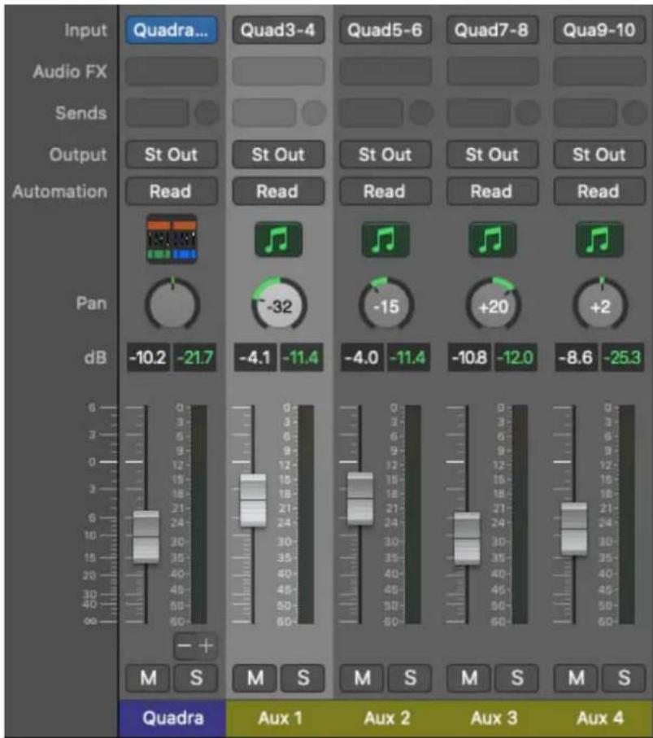
Task: Open Aux 1's Read automation mode menu
Action: point(278,191)
